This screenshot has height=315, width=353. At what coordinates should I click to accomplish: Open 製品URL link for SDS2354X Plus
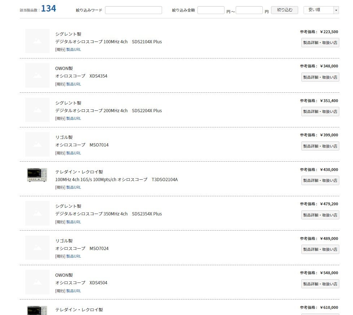pyautogui.click(x=73, y=222)
